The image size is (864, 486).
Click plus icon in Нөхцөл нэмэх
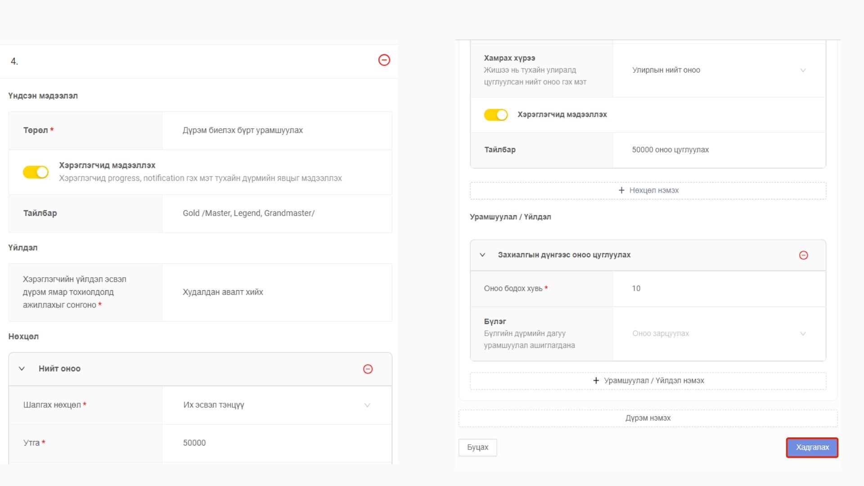point(621,190)
